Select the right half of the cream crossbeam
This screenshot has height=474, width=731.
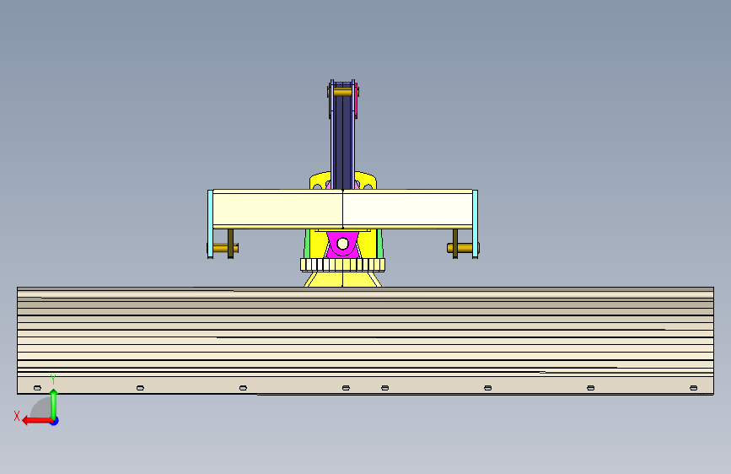[407, 209]
